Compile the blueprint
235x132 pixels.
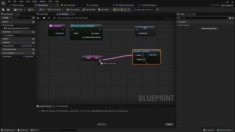[18, 10]
